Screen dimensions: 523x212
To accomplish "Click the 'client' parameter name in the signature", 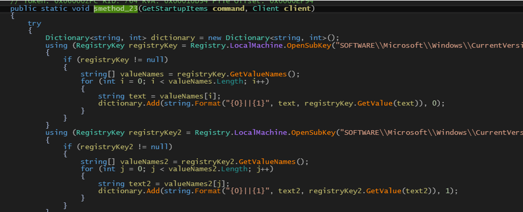I will 298,9.
